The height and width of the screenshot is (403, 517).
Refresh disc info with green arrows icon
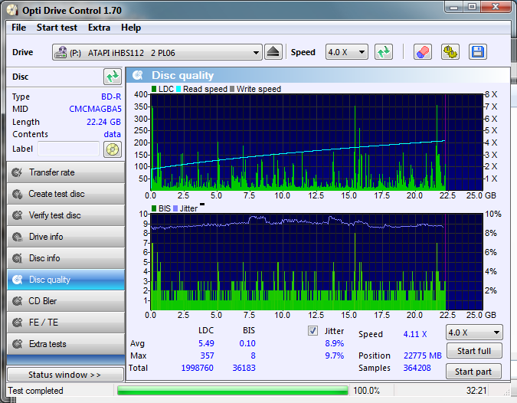pyautogui.click(x=113, y=77)
